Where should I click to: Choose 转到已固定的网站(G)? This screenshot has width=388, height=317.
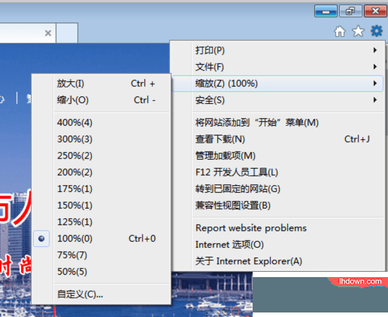pyautogui.click(x=277, y=189)
